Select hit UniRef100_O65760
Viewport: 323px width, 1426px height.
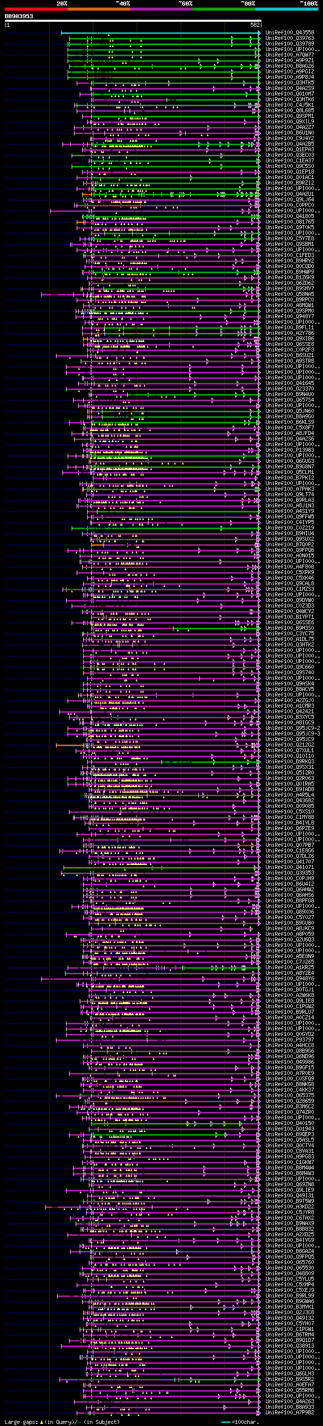[x=290, y=1263]
